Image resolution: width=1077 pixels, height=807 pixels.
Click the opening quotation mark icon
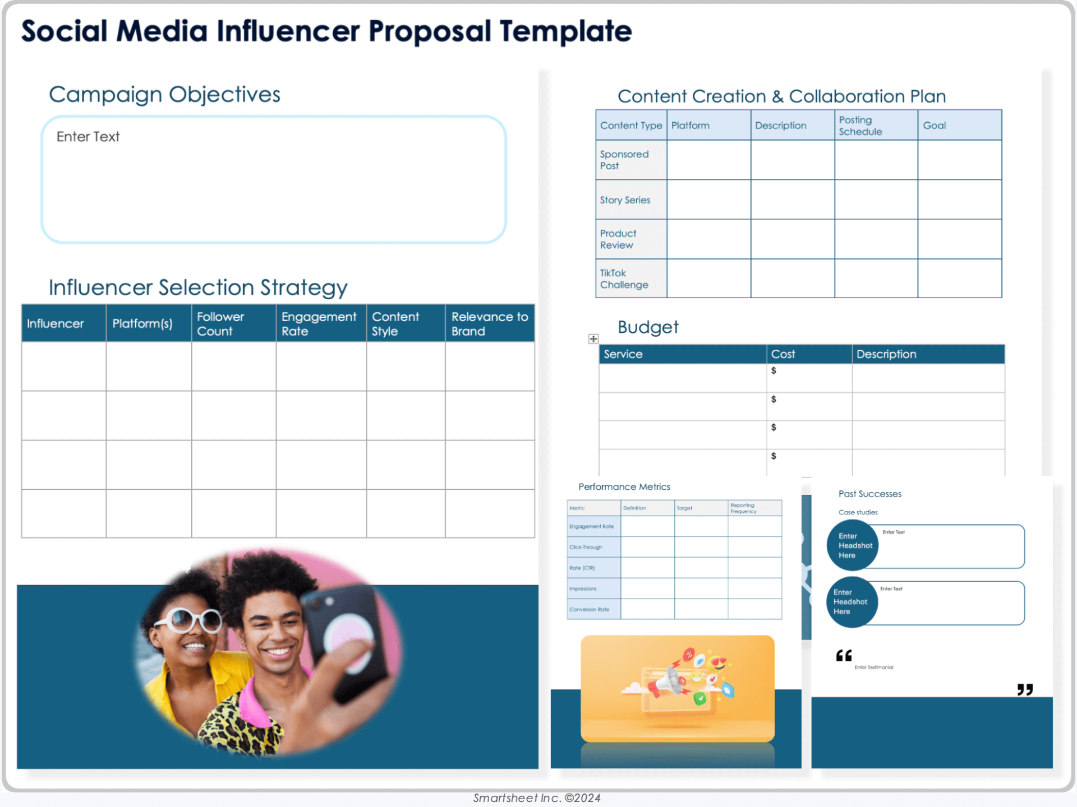pyautogui.click(x=844, y=655)
